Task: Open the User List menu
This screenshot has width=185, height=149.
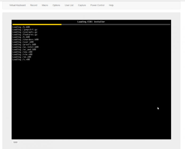Action: click(x=69, y=5)
